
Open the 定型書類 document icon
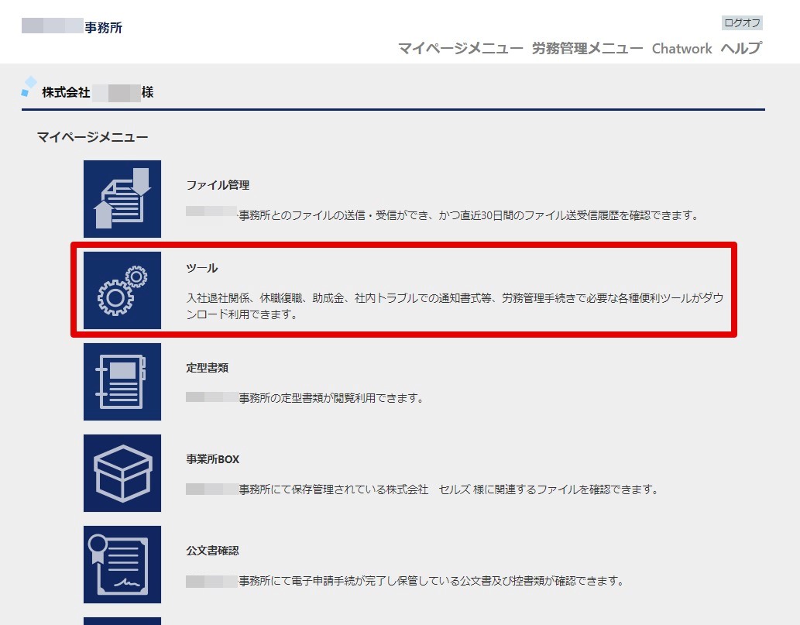click(122, 382)
